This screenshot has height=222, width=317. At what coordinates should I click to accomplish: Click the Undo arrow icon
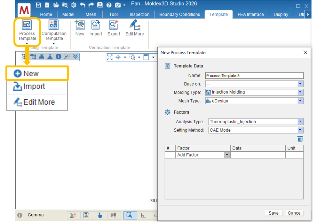(x=83, y=5)
